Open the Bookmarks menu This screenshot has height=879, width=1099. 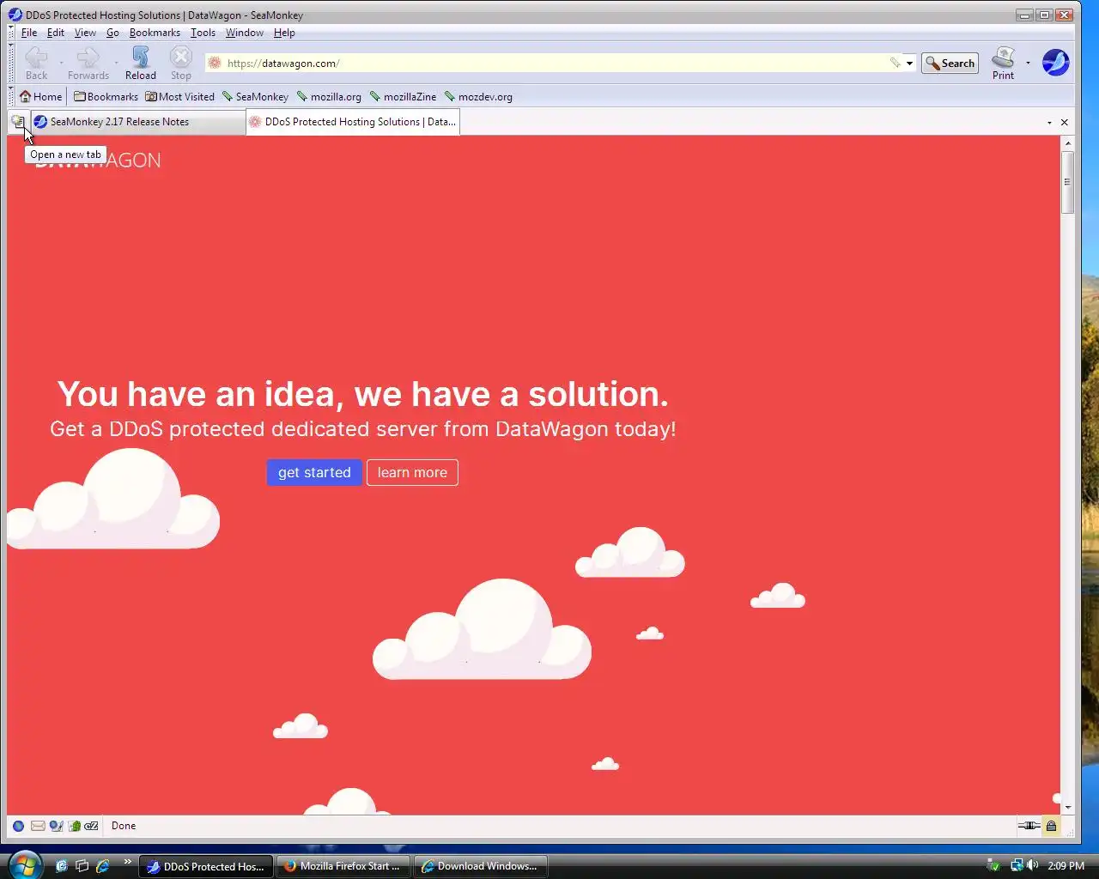(x=155, y=33)
